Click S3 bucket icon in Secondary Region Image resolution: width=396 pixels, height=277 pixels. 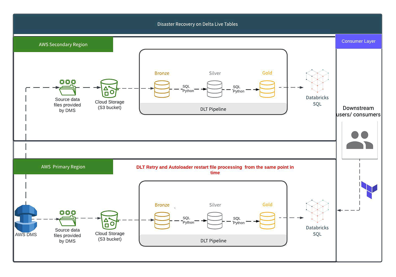[x=109, y=88]
